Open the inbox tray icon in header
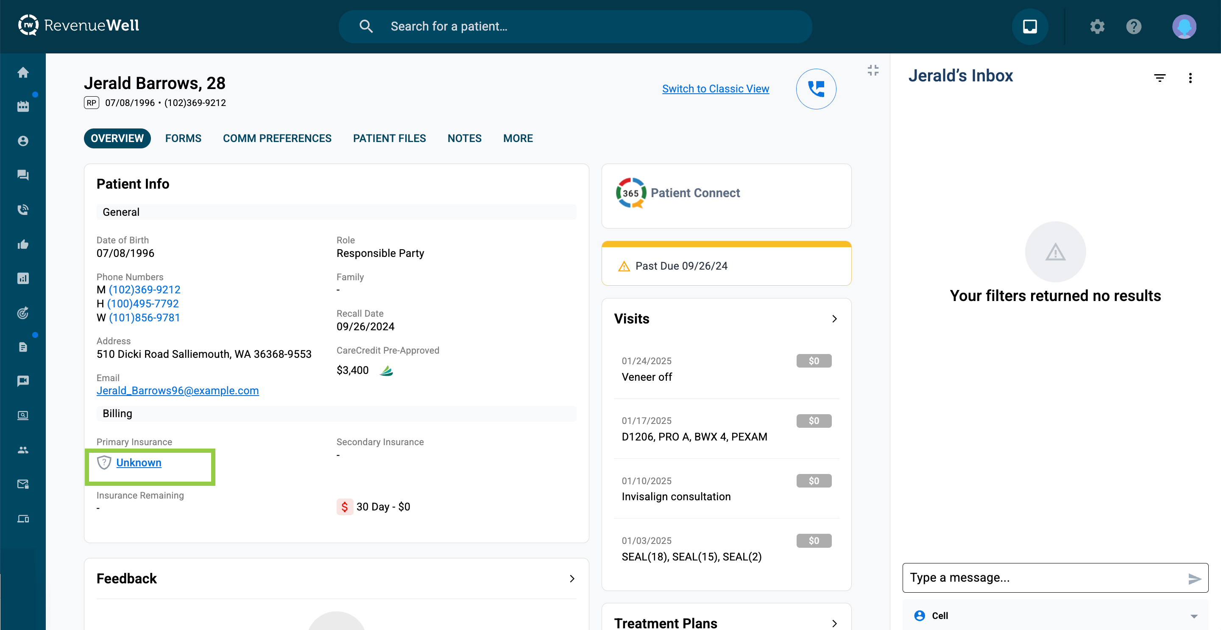This screenshot has height=630, width=1221. [x=1029, y=27]
